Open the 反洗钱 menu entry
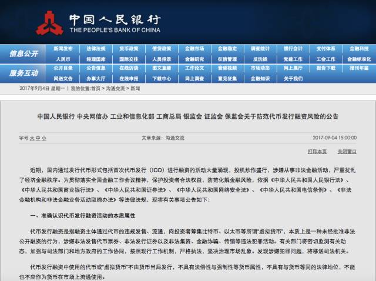 [260, 59]
